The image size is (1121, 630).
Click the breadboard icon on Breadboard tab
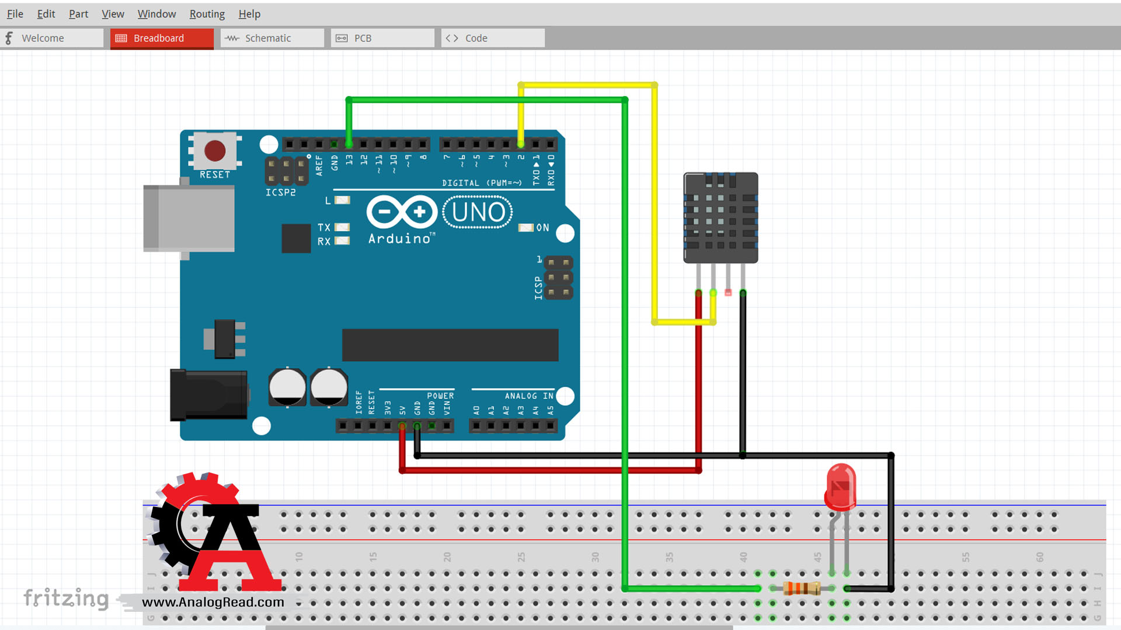(121, 38)
